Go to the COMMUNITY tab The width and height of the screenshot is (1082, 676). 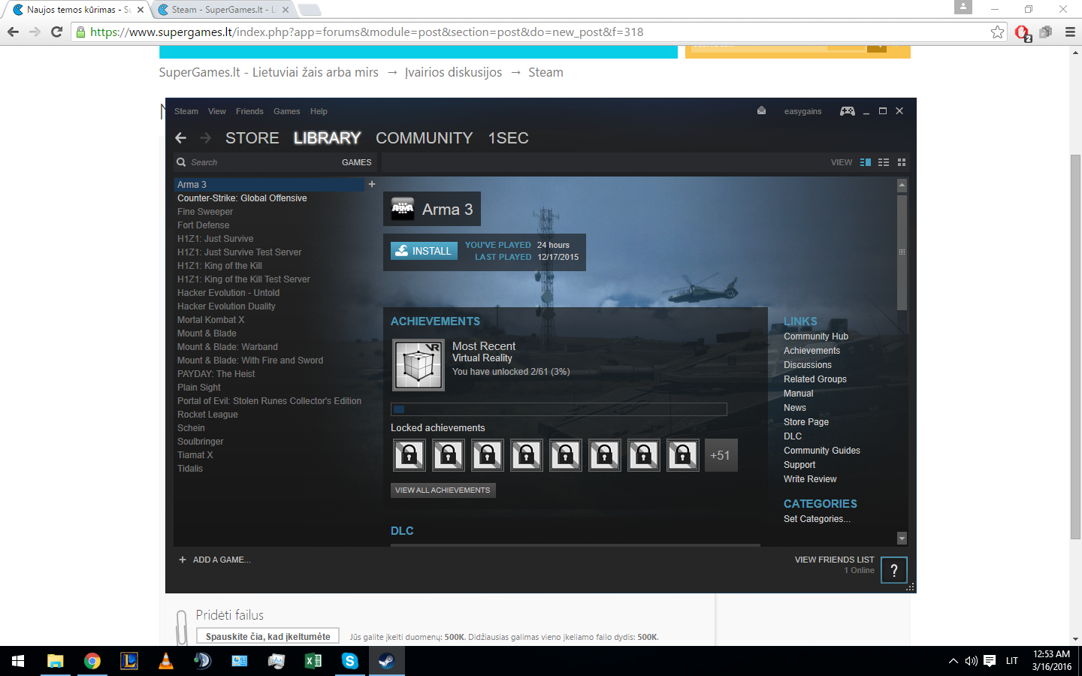425,138
